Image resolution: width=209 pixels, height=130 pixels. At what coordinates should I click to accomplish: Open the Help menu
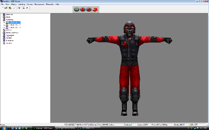pos(57,4)
